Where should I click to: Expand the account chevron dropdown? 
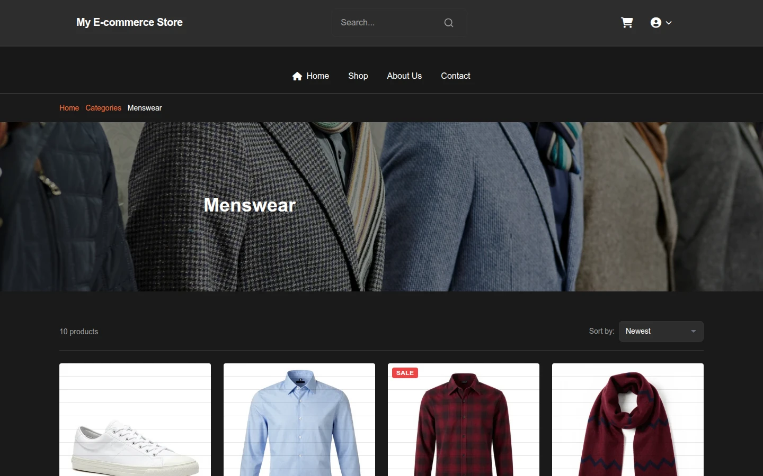coord(669,23)
